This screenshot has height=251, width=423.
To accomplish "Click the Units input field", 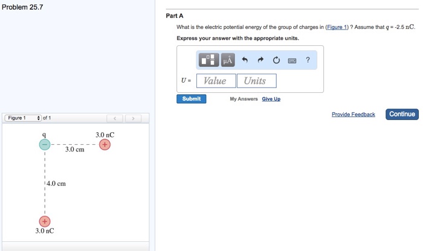I will pos(257,81).
